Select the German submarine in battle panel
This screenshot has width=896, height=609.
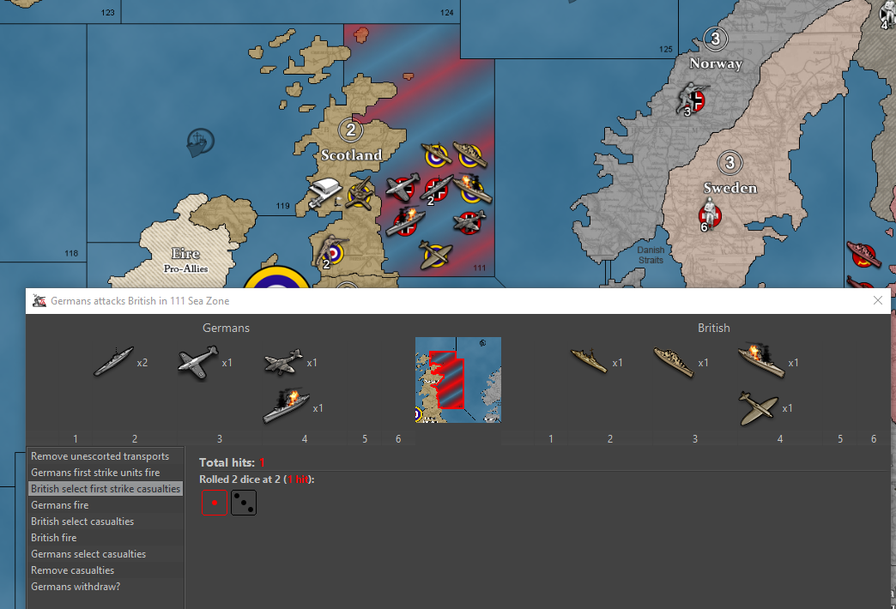113,362
